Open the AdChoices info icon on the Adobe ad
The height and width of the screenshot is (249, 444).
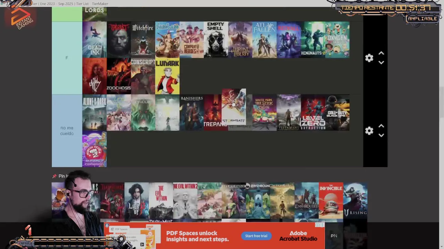click(x=317, y=225)
